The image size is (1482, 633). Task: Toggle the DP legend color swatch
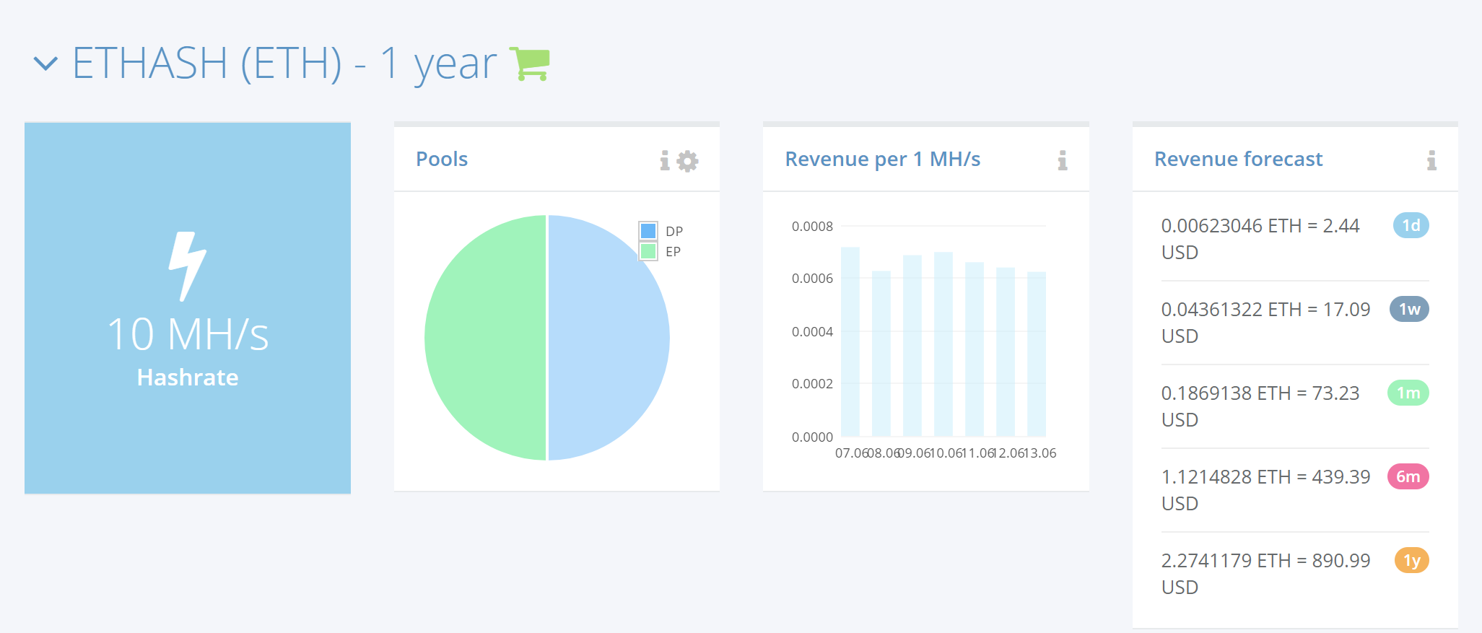tap(648, 231)
